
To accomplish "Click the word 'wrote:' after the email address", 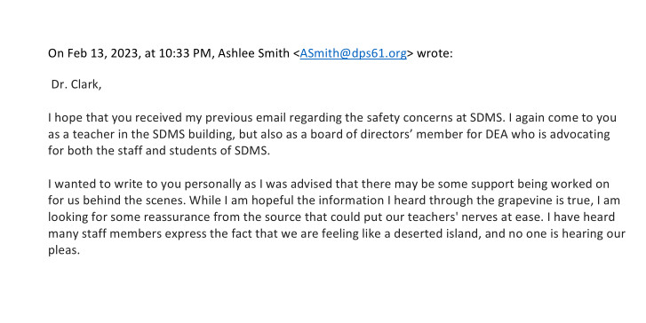I will 435,53.
